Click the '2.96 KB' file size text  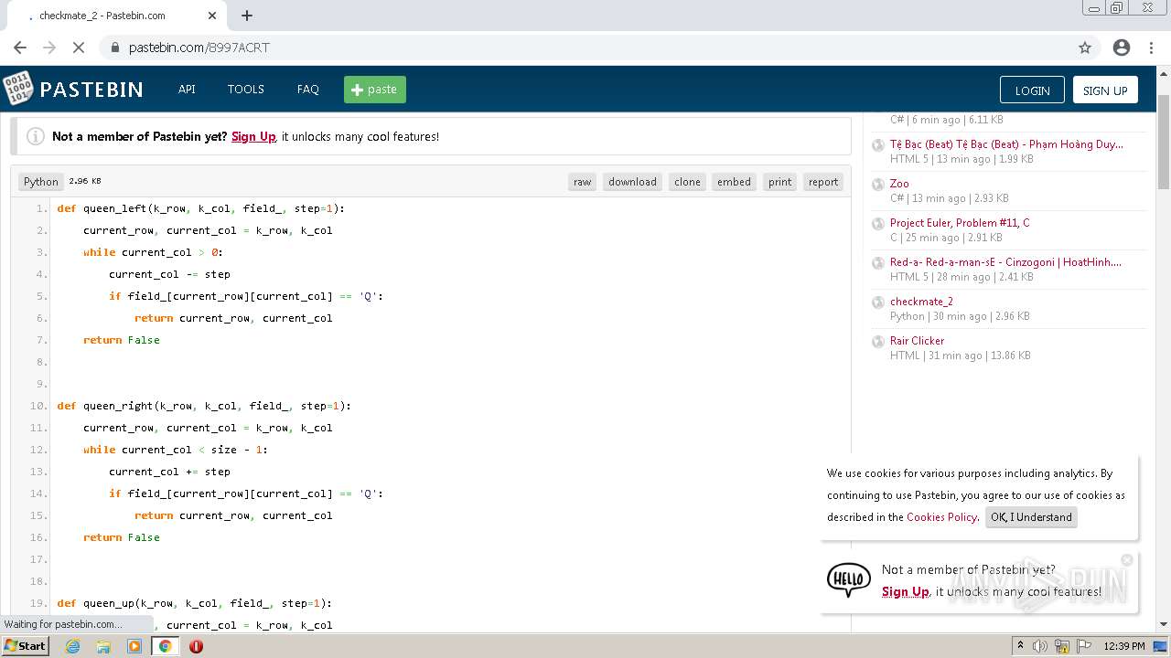pos(85,182)
